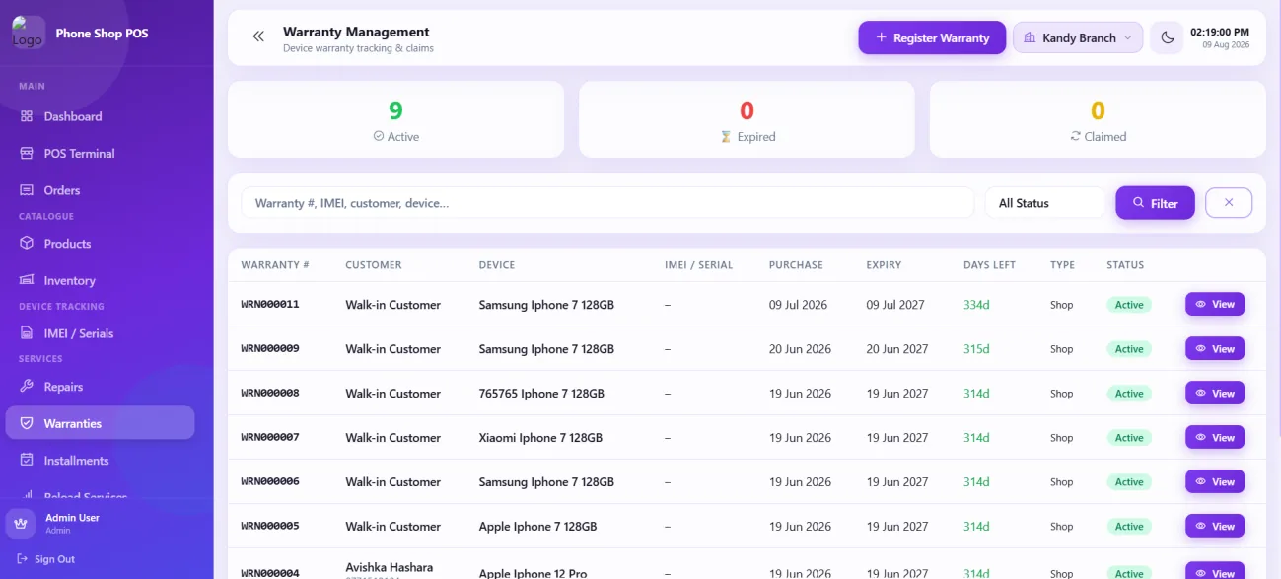The height and width of the screenshot is (579, 1281).
Task: Click device text '765765 Iphone 7 128GB'
Action: click(x=541, y=394)
